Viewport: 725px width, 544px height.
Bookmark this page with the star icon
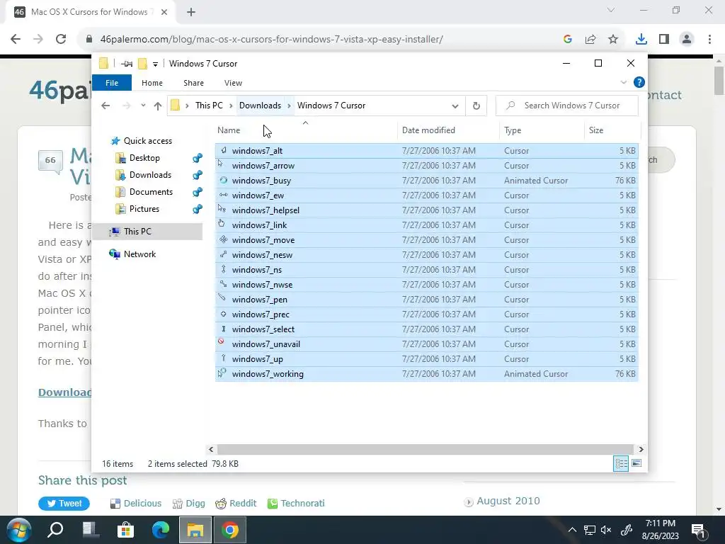pos(613,40)
